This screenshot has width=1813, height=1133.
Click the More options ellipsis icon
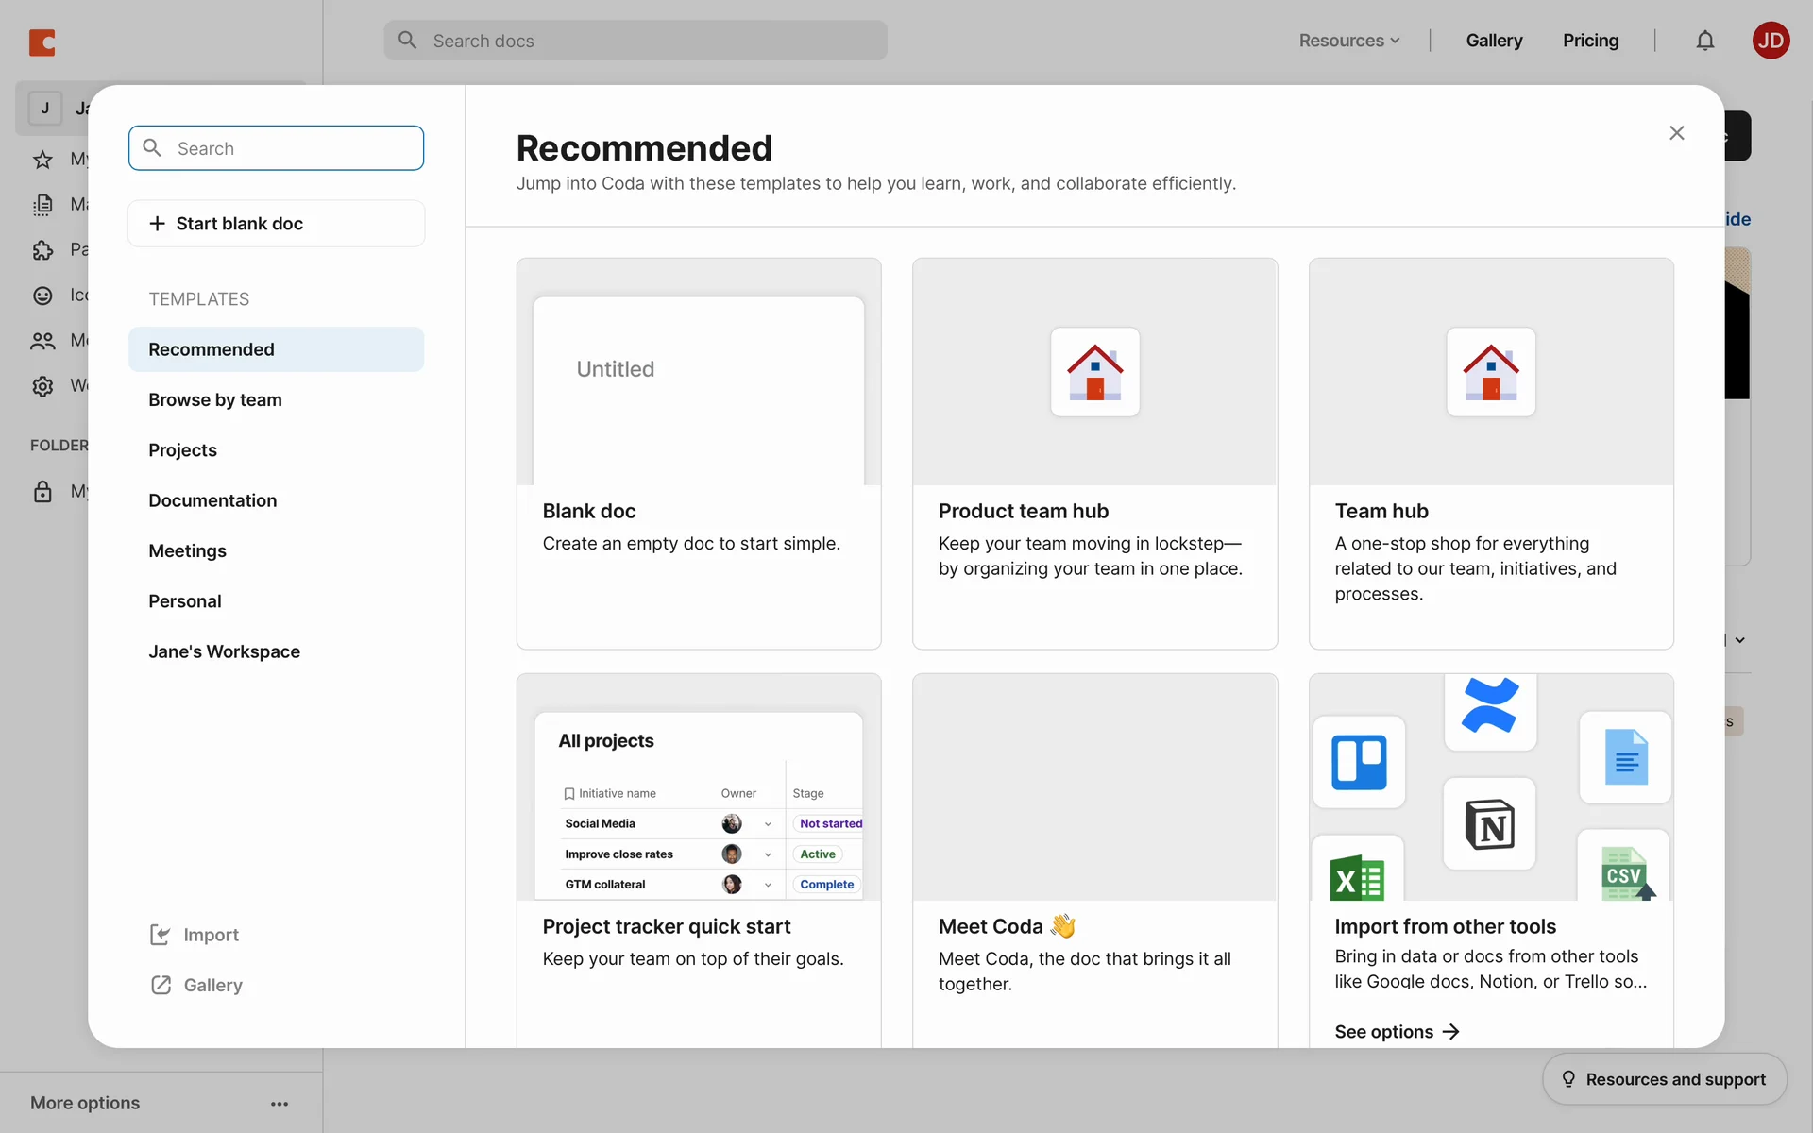click(280, 1104)
